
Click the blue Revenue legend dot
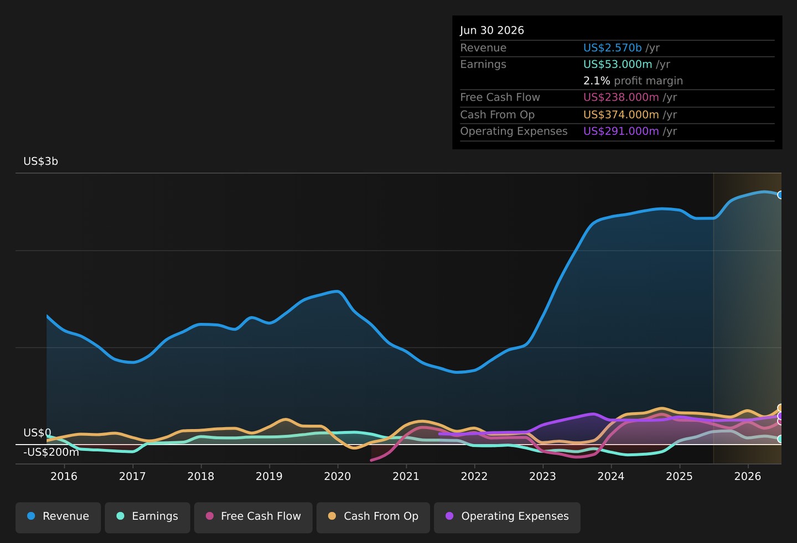click(x=31, y=516)
